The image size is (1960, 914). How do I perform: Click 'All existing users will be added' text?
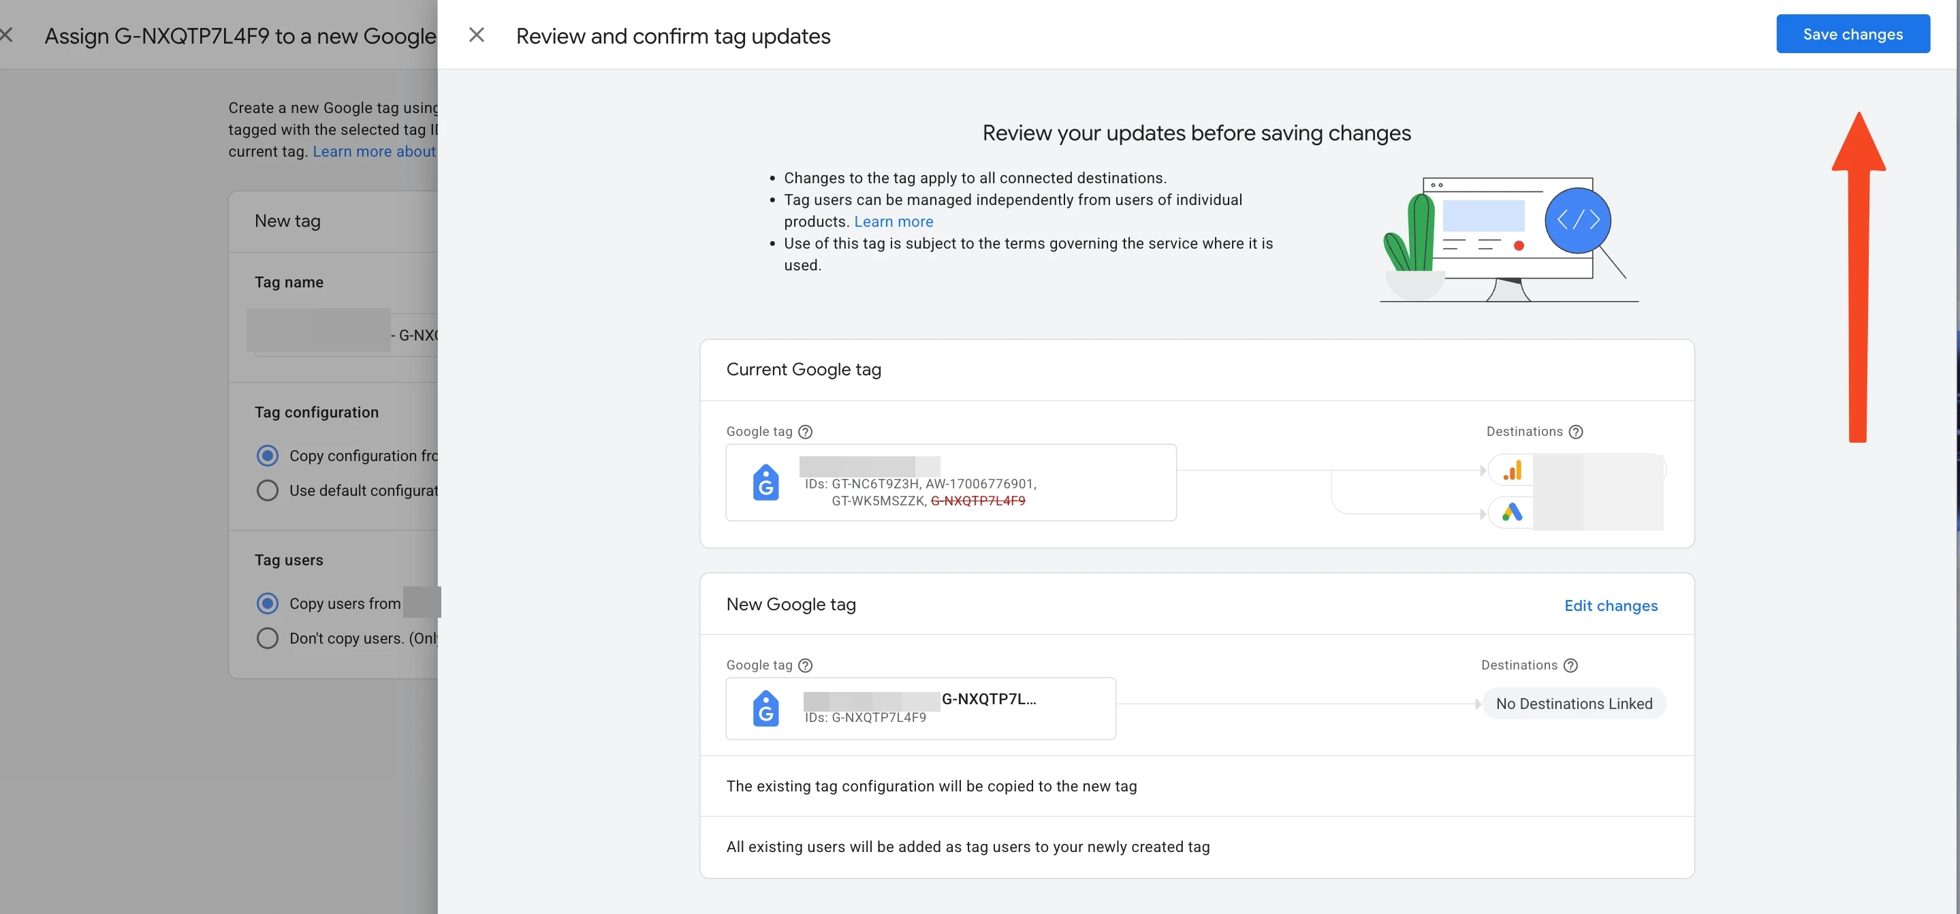pyautogui.click(x=968, y=847)
